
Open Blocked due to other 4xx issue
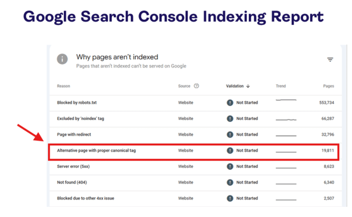click(86, 198)
